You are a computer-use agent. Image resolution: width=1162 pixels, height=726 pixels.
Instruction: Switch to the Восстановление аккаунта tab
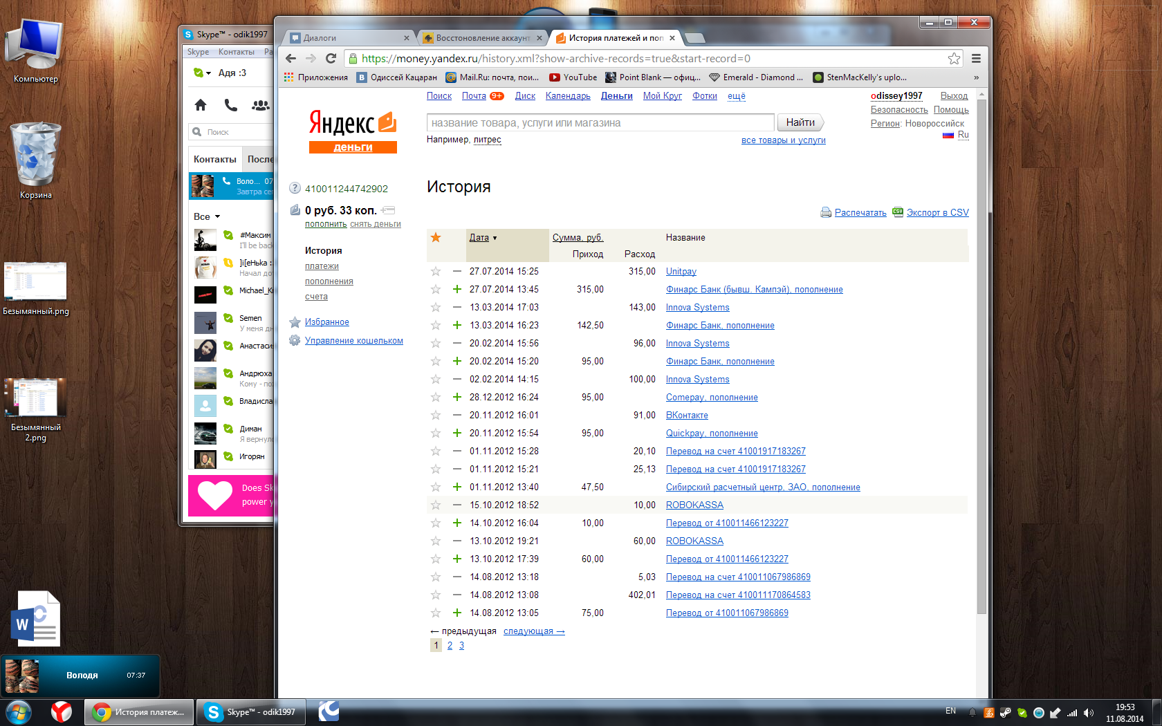tap(482, 38)
